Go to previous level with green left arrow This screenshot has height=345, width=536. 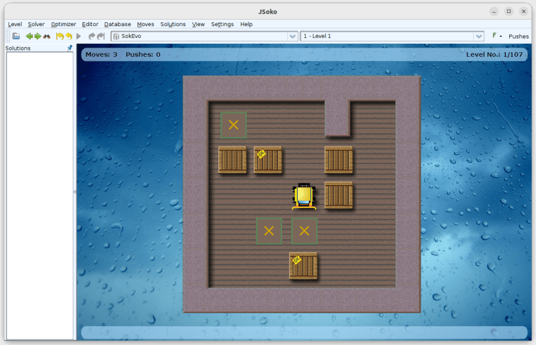point(29,36)
